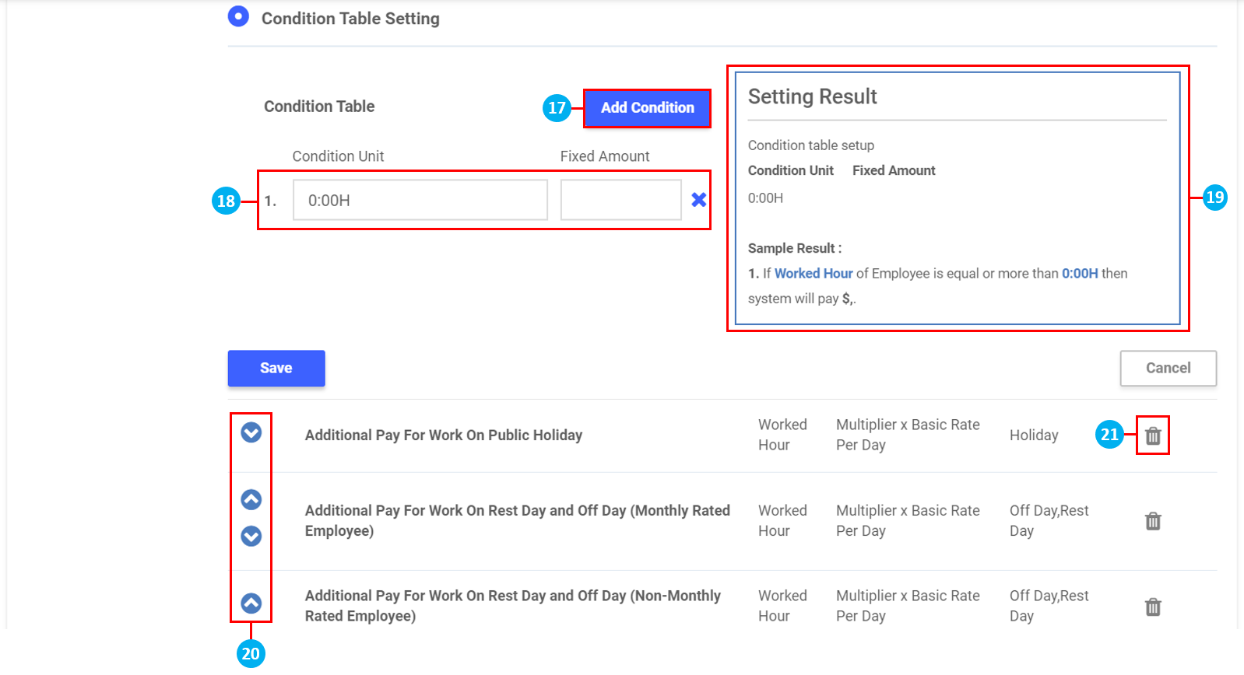The width and height of the screenshot is (1244, 675).
Task: Open Additional Pay For Work On Public Holiday
Action: [x=443, y=435]
